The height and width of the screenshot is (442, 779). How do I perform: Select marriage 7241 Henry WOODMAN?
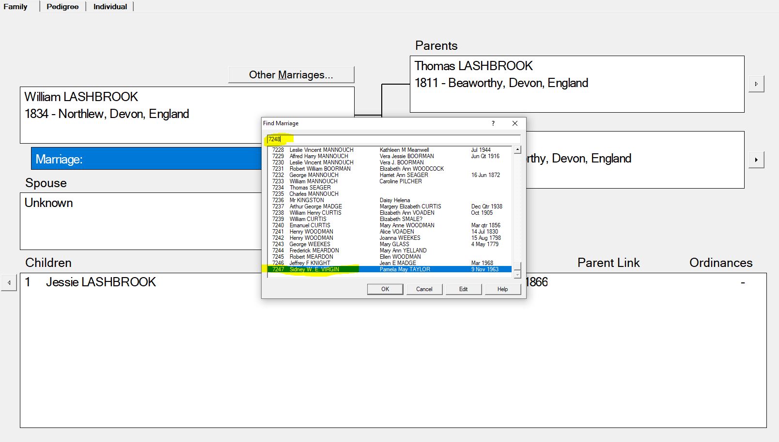tap(389, 232)
